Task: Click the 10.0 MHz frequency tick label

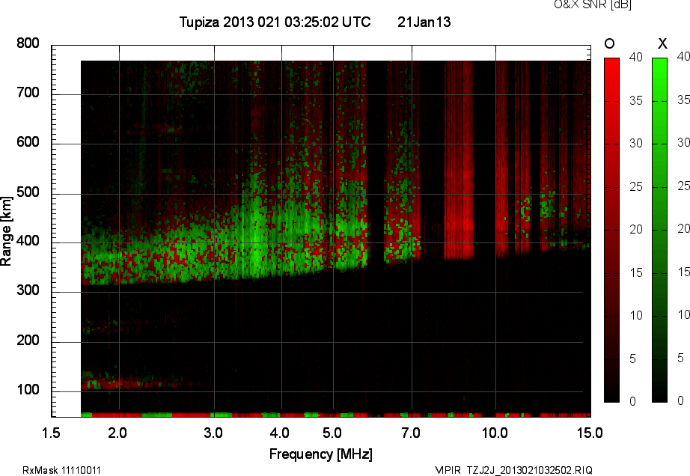Action: [x=495, y=433]
